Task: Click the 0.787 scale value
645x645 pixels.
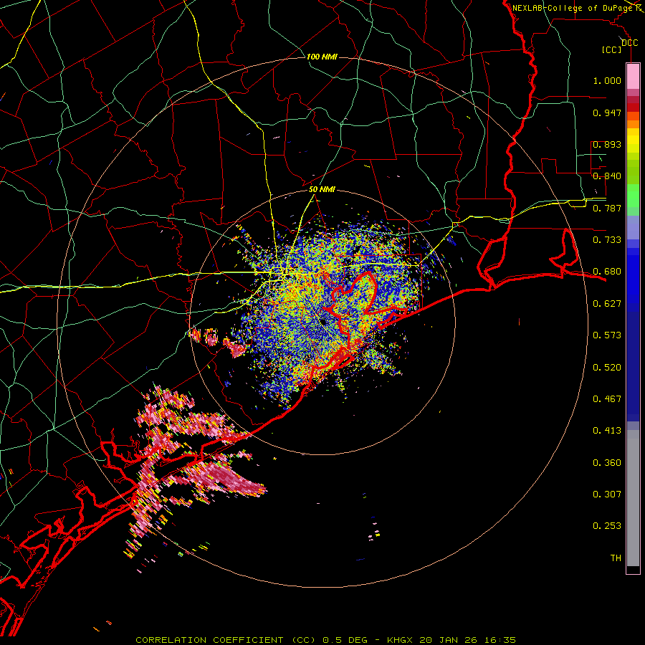Action: point(607,208)
